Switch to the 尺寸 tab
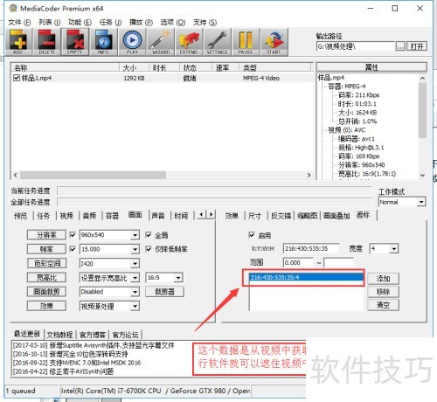The height and width of the screenshot is (402, 437). coord(254,216)
